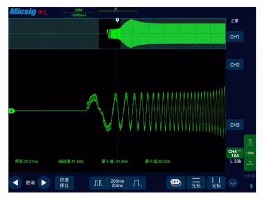Tap the 14:48 clock display
266x200 pixels.
point(250,176)
